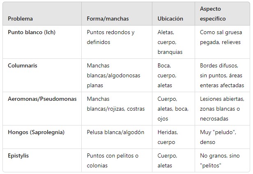This screenshot has width=253, height=174.
Task: Click the 'Manchas blancas/algodonosas planas' text
Action: (113, 75)
